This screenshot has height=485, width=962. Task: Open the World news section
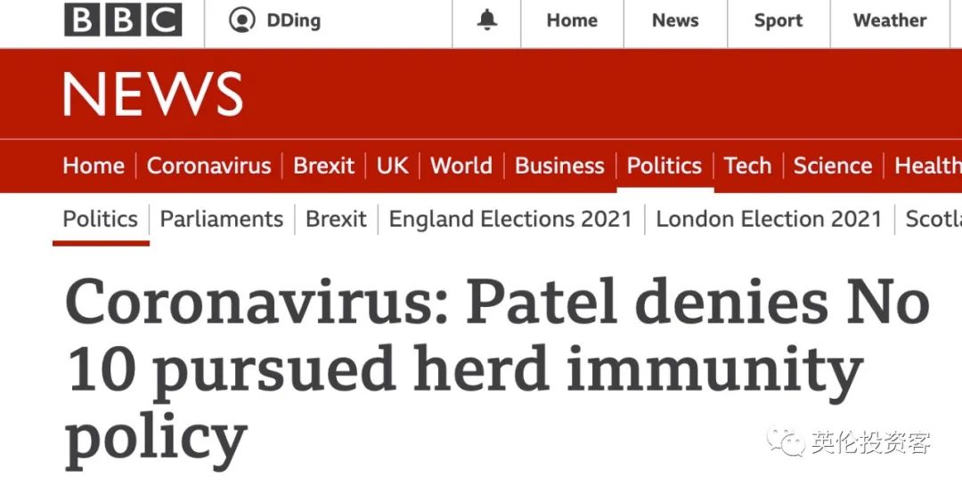pyautogui.click(x=461, y=166)
